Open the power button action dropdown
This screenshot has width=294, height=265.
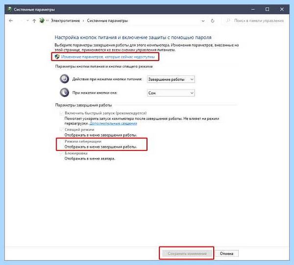tap(171, 79)
